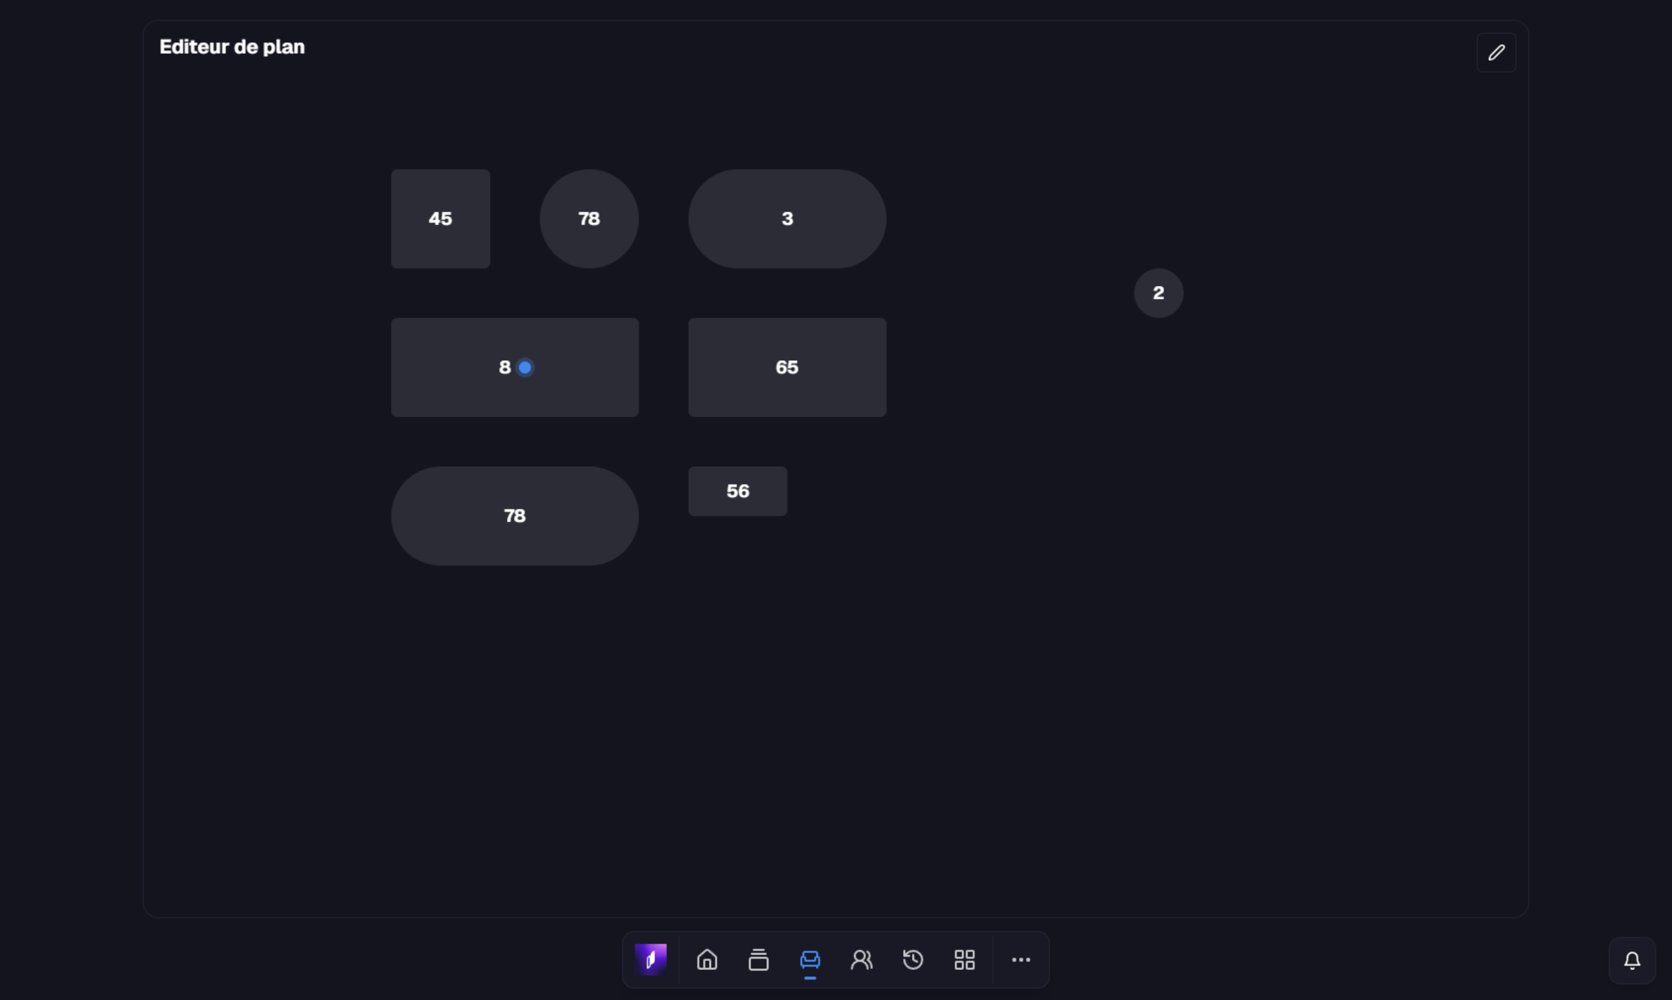Select the pill-shaped table 3

click(787, 219)
